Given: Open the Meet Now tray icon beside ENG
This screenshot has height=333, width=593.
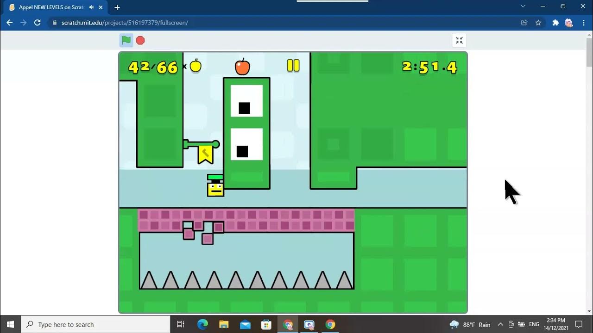Looking at the screenshot, I should click(x=511, y=324).
